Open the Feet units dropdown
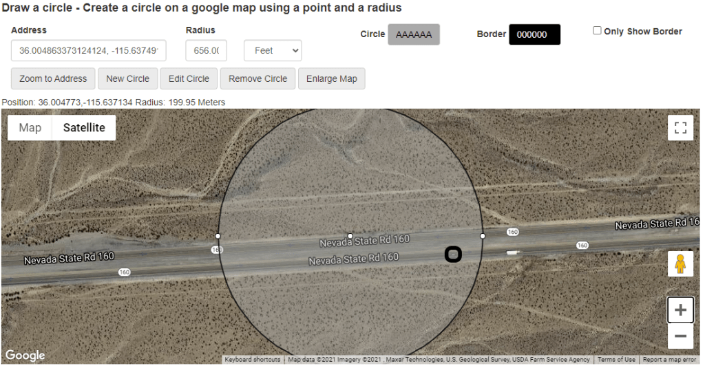 pyautogui.click(x=273, y=51)
